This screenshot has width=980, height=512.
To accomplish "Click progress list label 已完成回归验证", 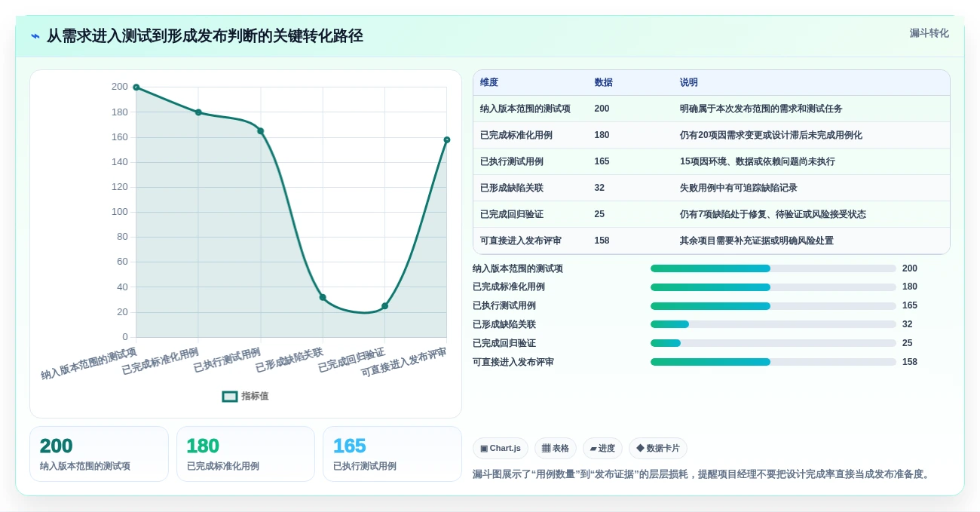I will tap(504, 343).
